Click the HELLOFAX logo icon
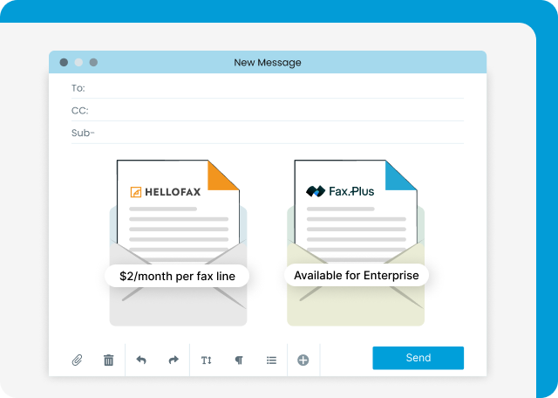558x398 pixels. (136, 192)
